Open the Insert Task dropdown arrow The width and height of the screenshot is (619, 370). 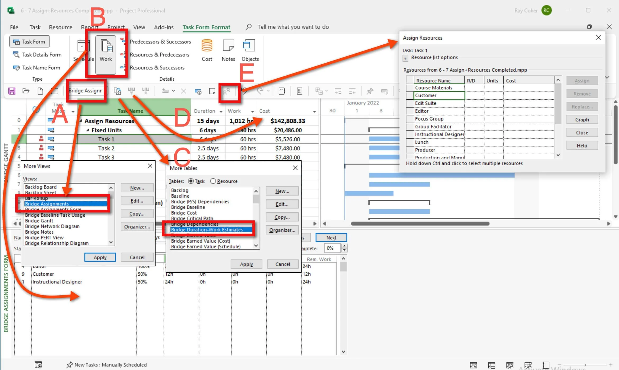173,91
